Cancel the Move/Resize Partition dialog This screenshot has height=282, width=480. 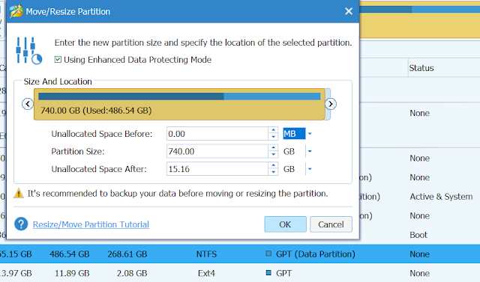coord(331,224)
